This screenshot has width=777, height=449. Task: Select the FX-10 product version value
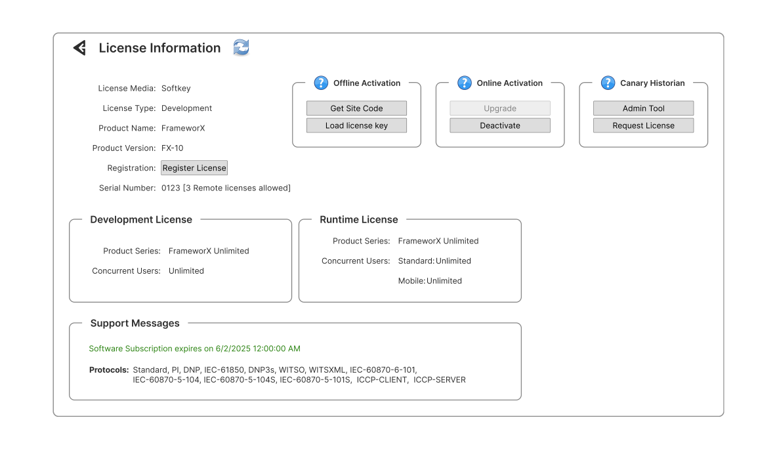pos(173,148)
